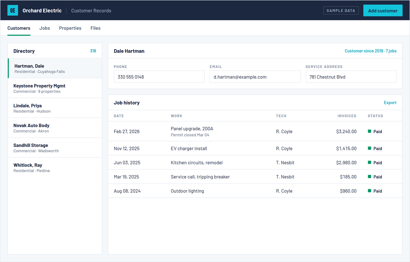Open Sandhill Storage customer
The height and width of the screenshot is (262, 410).
tap(55, 148)
